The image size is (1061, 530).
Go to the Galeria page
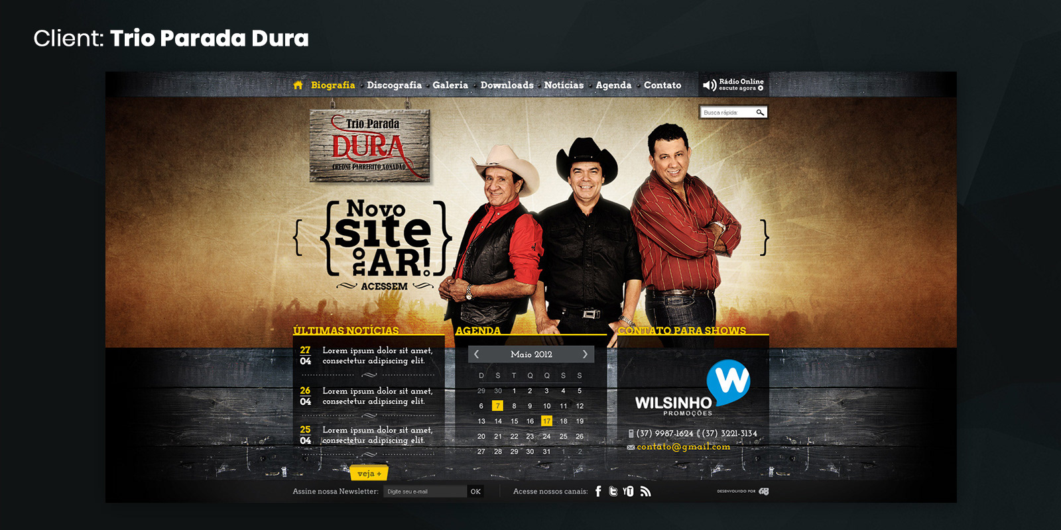point(450,85)
